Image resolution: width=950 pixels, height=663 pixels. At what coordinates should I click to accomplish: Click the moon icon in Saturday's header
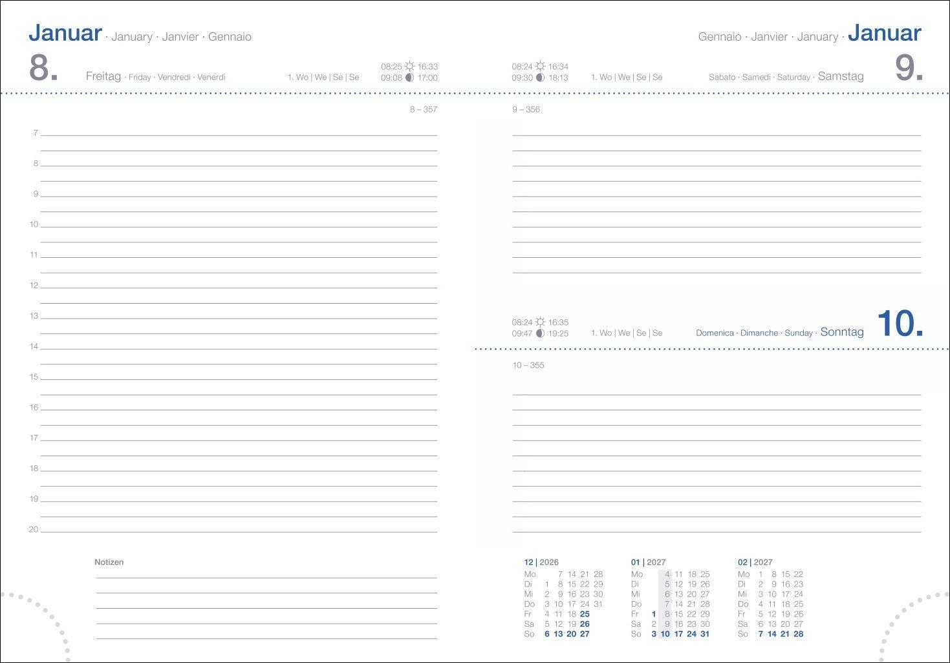pyautogui.click(x=540, y=78)
